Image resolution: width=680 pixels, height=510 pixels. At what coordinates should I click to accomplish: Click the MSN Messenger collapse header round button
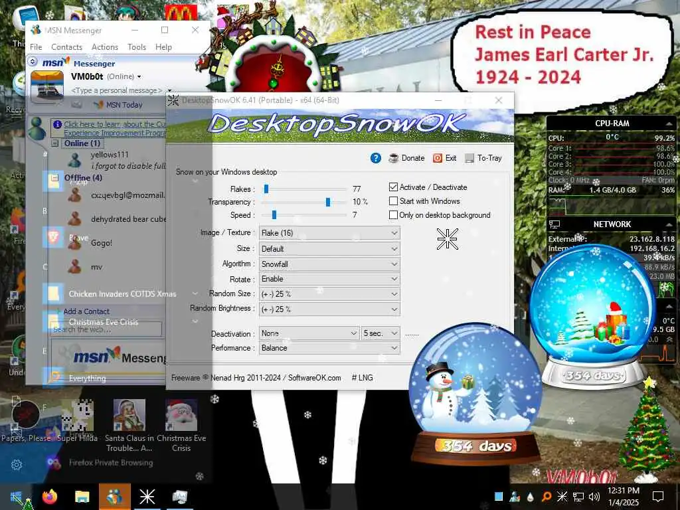point(33,62)
